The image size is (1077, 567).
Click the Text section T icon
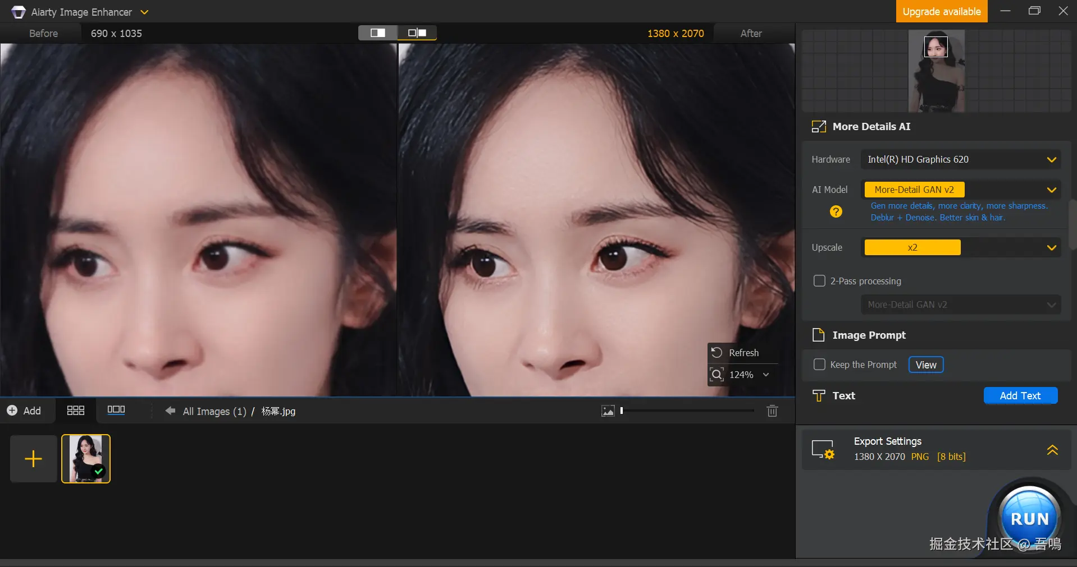pyautogui.click(x=819, y=396)
